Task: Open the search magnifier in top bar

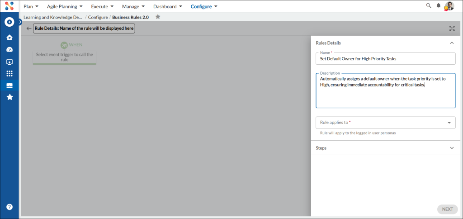Action: 429,5
